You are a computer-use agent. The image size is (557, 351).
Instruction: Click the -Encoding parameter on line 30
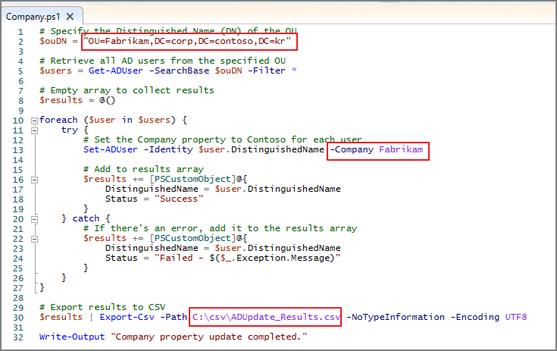click(475, 317)
